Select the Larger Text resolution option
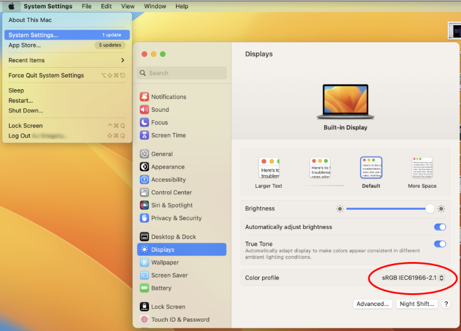 (x=268, y=173)
